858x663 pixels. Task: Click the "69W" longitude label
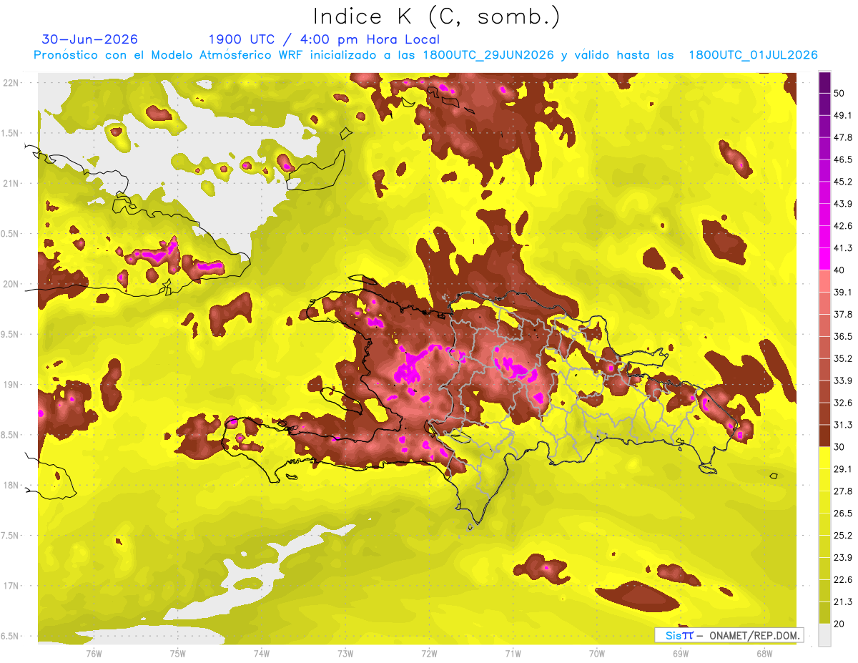click(x=681, y=653)
